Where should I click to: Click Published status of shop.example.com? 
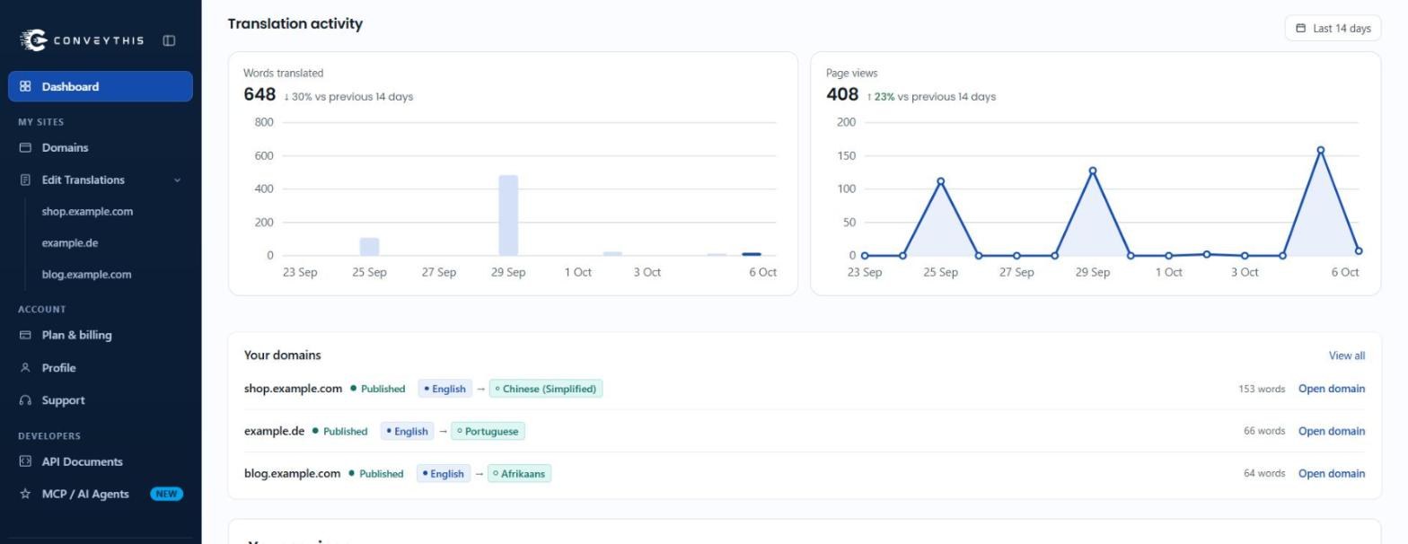pyautogui.click(x=377, y=389)
